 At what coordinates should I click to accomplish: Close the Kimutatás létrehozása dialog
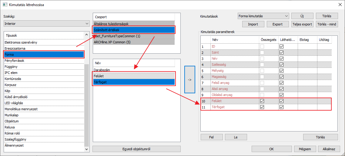(339, 4)
